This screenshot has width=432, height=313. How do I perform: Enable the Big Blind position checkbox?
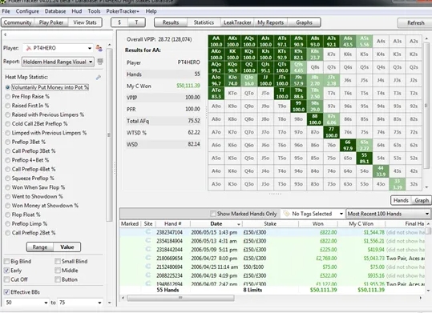(6, 261)
